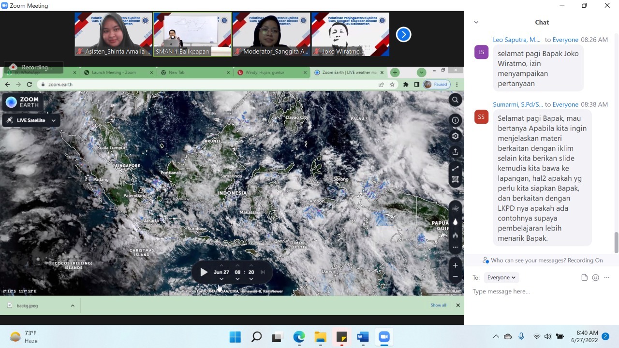
Task: Open Windows Start menu
Action: pyautogui.click(x=235, y=337)
